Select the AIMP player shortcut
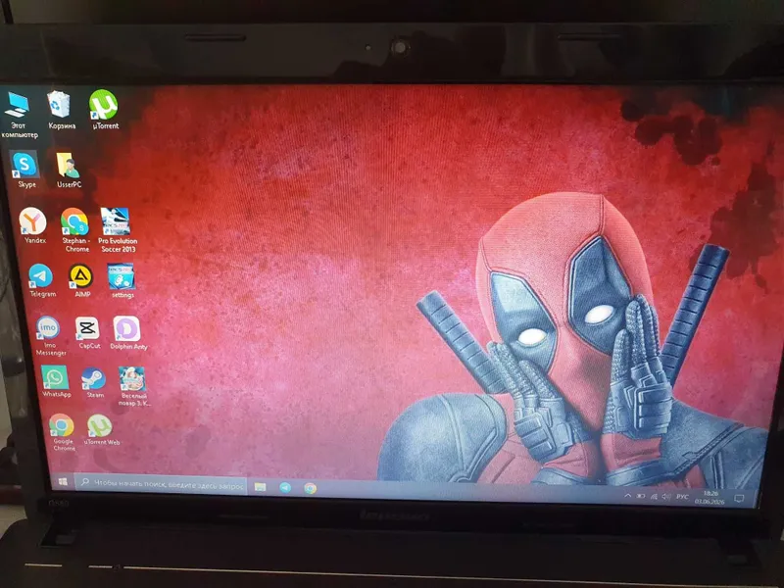 81,280
